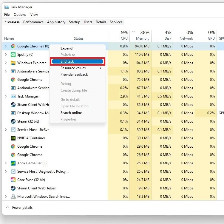Open the Users tab

coord(88,22)
